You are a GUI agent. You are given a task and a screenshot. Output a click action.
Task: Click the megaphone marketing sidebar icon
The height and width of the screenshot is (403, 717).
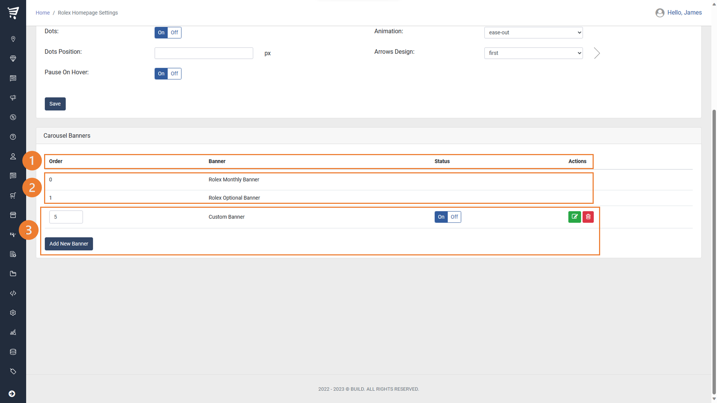click(13, 97)
